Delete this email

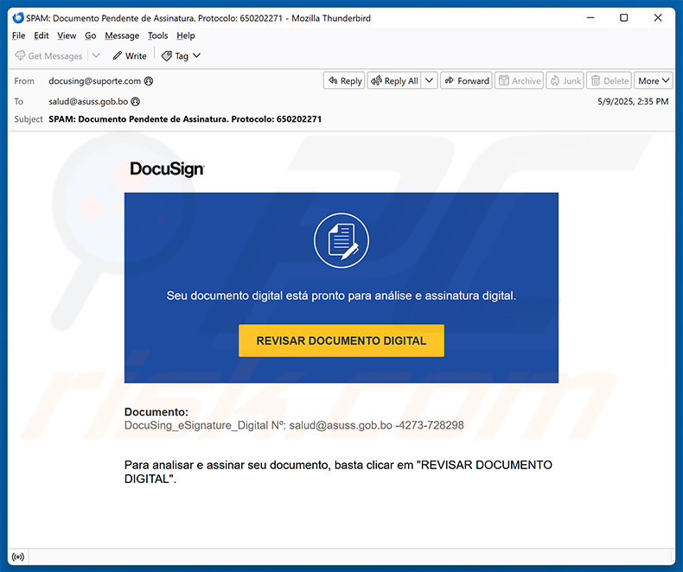610,81
